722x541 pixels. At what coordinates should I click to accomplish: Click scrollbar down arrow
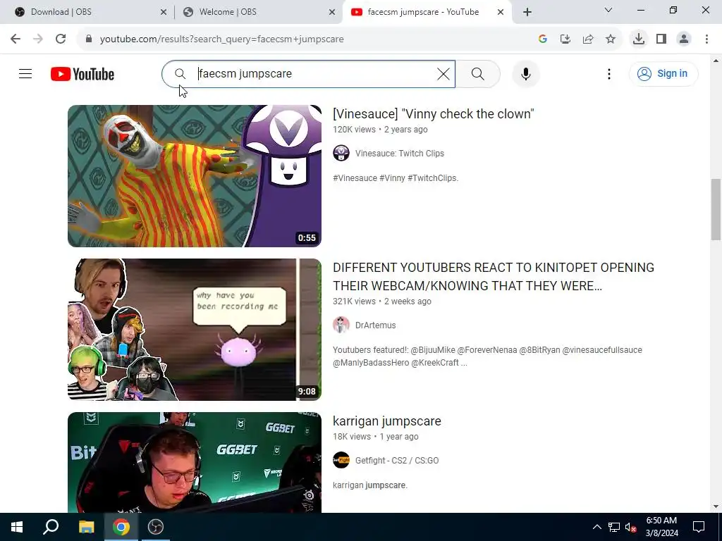(x=716, y=506)
